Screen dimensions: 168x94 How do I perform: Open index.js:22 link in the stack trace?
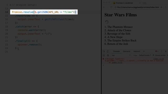[x=117, y=63]
